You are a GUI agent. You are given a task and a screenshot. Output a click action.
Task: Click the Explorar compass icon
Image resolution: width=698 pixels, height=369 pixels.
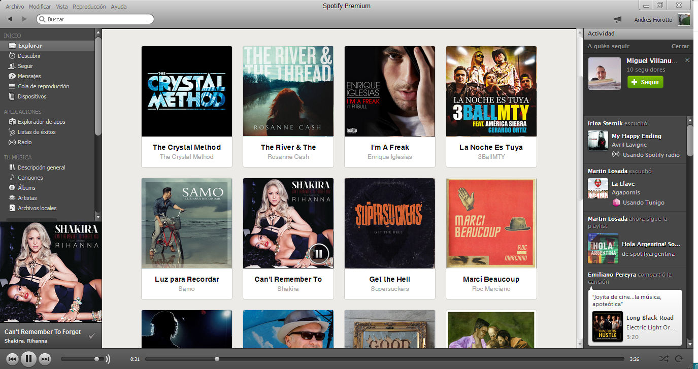12,46
